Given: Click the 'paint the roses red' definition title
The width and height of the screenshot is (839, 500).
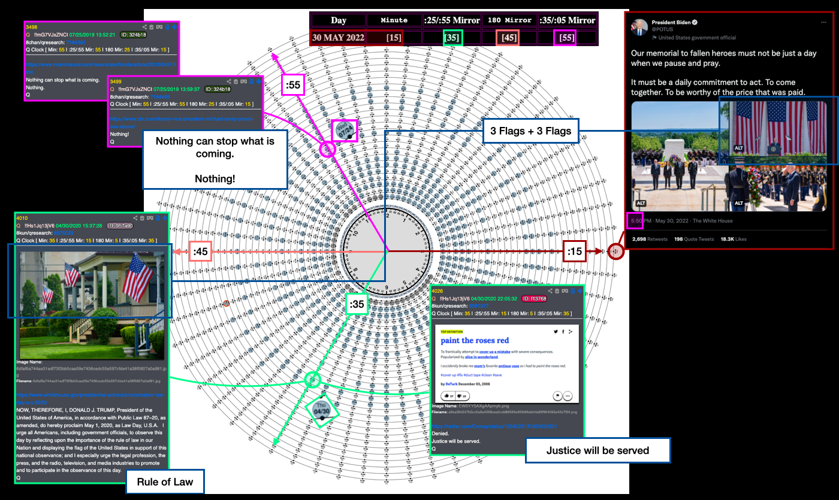Looking at the screenshot, I should pos(475,341).
